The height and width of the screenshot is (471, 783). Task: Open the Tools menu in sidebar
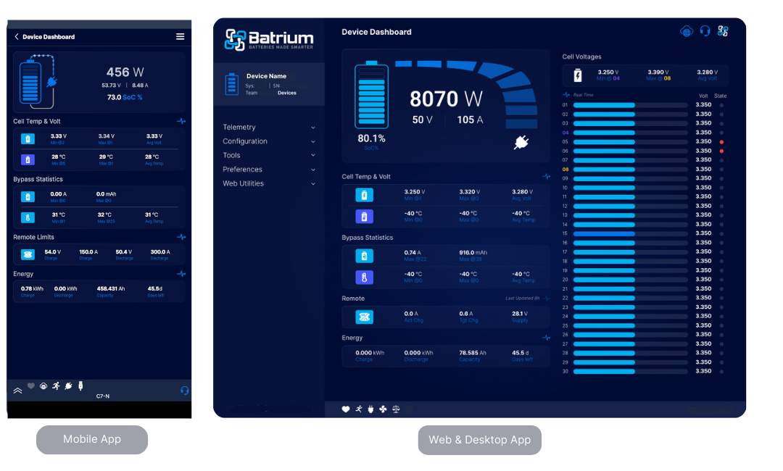point(268,155)
